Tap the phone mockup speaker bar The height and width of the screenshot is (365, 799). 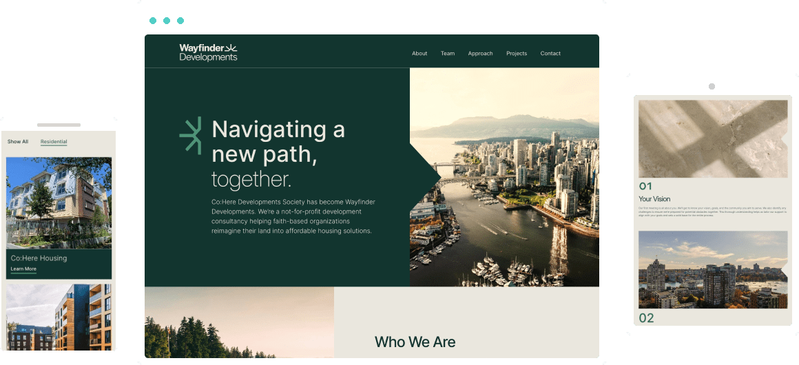pyautogui.click(x=59, y=125)
